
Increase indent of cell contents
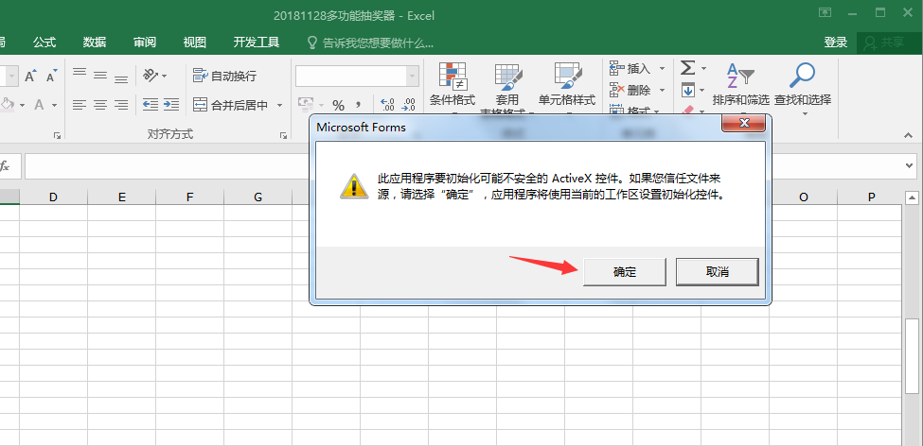click(x=171, y=105)
